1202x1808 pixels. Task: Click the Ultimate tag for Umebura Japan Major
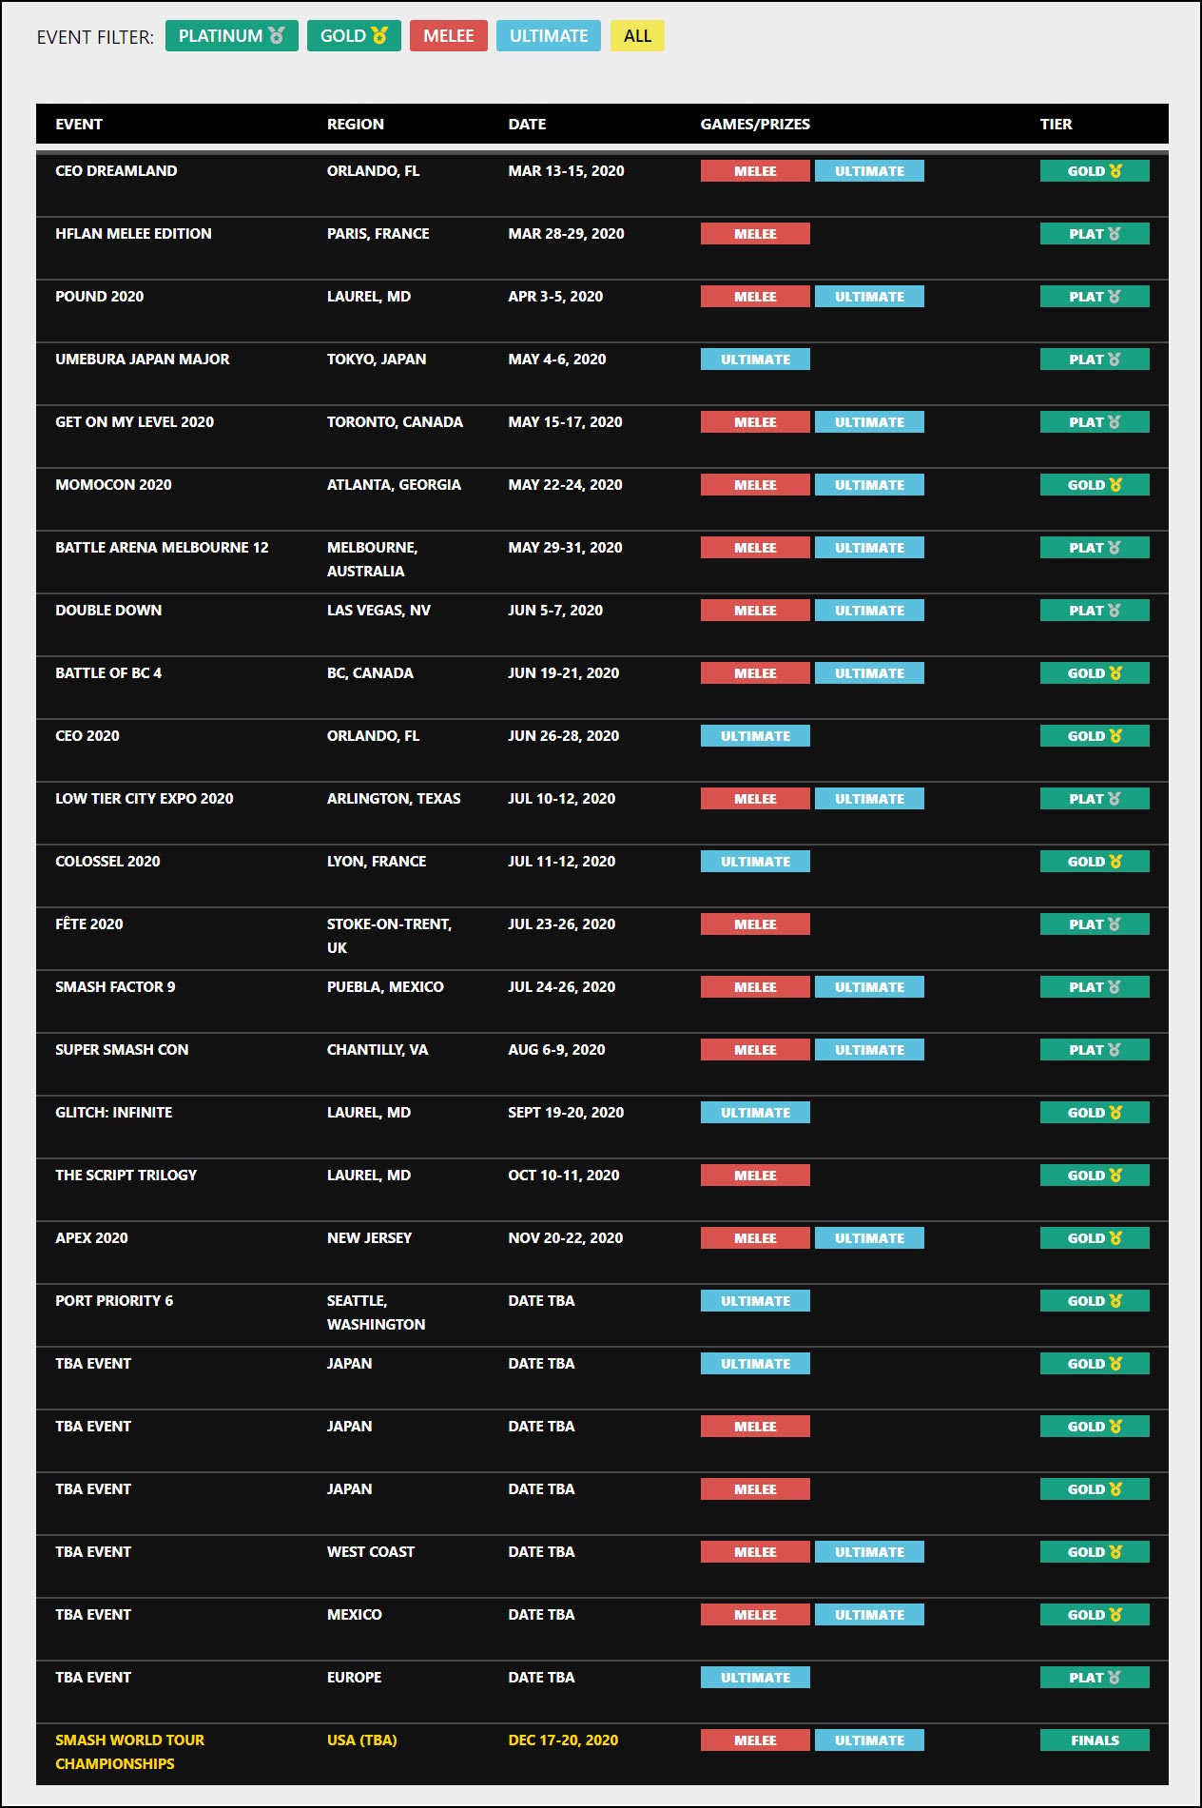point(755,360)
